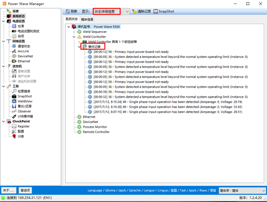Image resolution: width=267 pixels, height=202 pixels.
Task: Open the USB操作键 tool
Action: 25,116
